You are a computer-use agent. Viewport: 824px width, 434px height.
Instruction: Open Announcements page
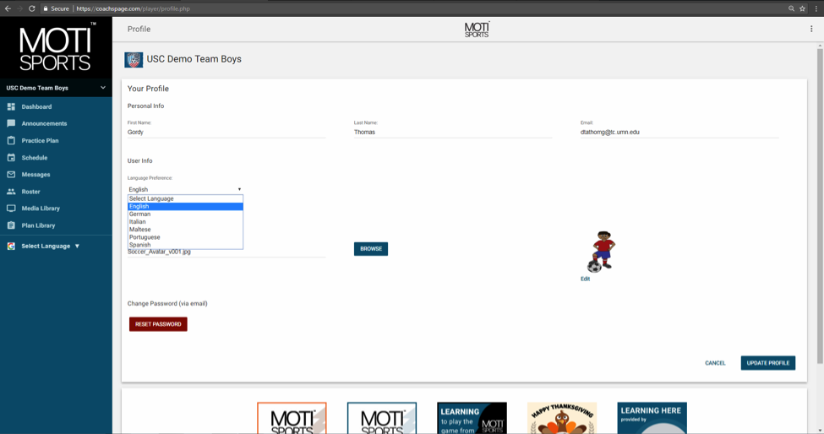44,123
